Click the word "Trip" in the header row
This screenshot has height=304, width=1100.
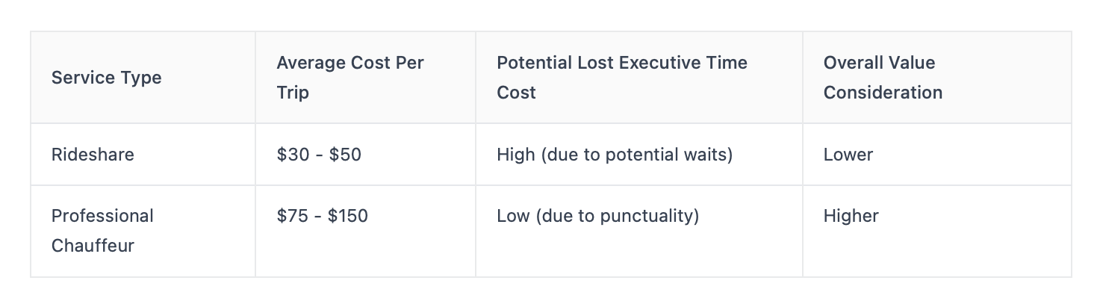pyautogui.click(x=292, y=93)
